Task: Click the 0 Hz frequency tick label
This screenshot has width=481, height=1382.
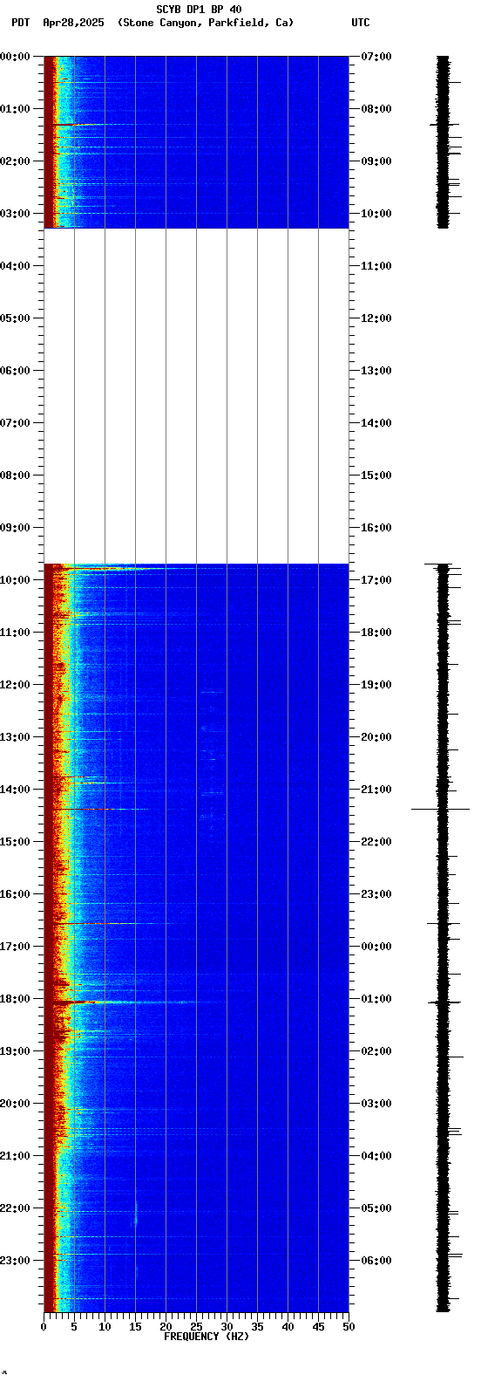Action: pos(44,1327)
